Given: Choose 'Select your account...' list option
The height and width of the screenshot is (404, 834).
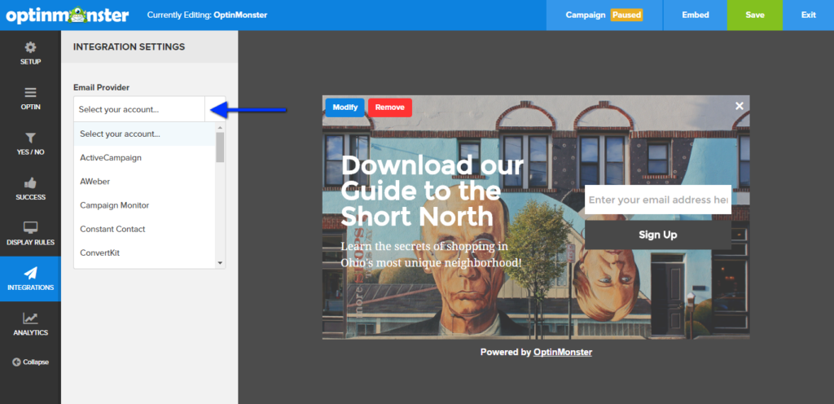Looking at the screenshot, I should tap(144, 134).
